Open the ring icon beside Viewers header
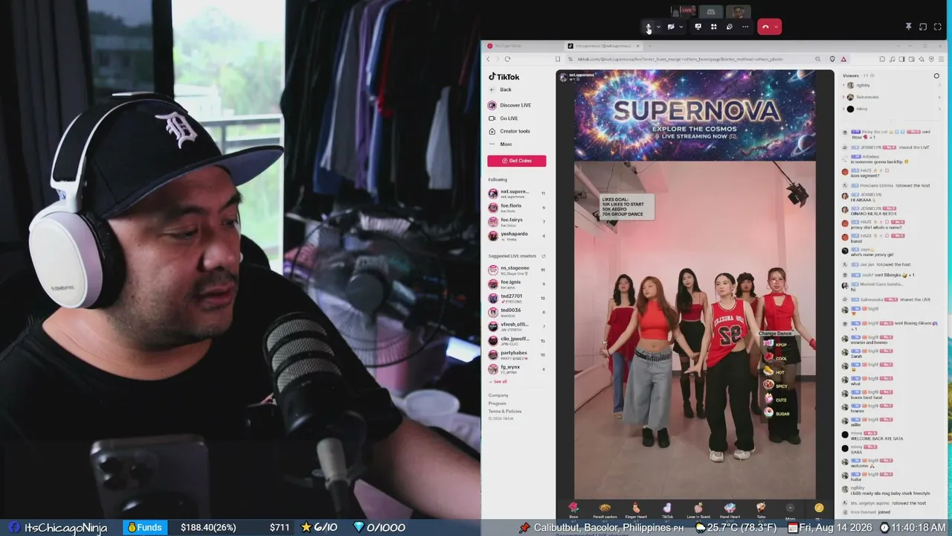This screenshot has width=952, height=536. tap(936, 76)
